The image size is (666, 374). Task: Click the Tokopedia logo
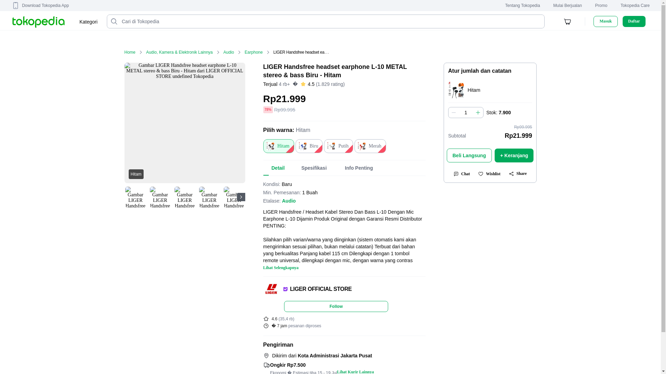tap(38, 21)
